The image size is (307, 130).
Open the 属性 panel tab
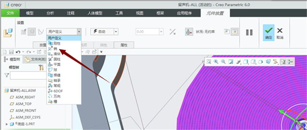click(x=124, y=45)
